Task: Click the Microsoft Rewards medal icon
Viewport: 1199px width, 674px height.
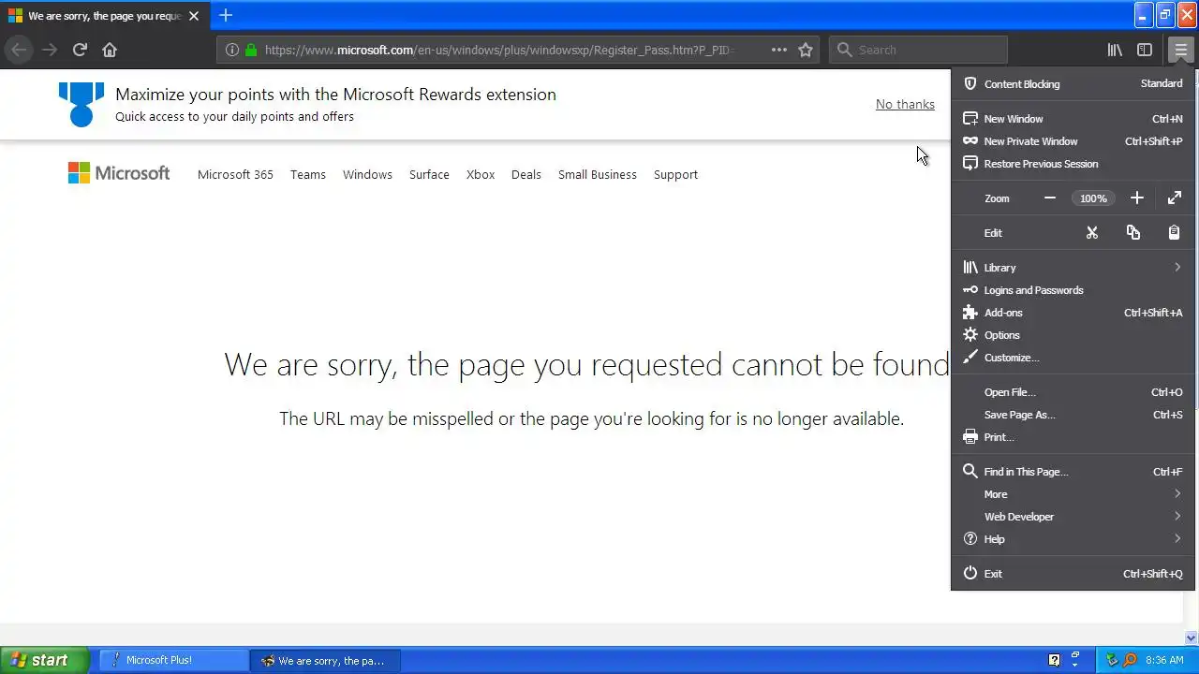Action: (81, 104)
